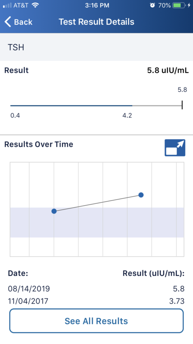Tap the Wi-Fi status icon
Screen dimensions: 193x344
35,5
